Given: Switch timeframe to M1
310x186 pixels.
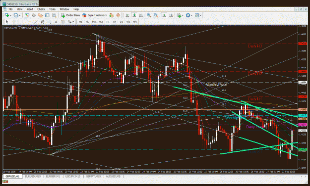Looking at the screenshot, I should click(x=80, y=22).
